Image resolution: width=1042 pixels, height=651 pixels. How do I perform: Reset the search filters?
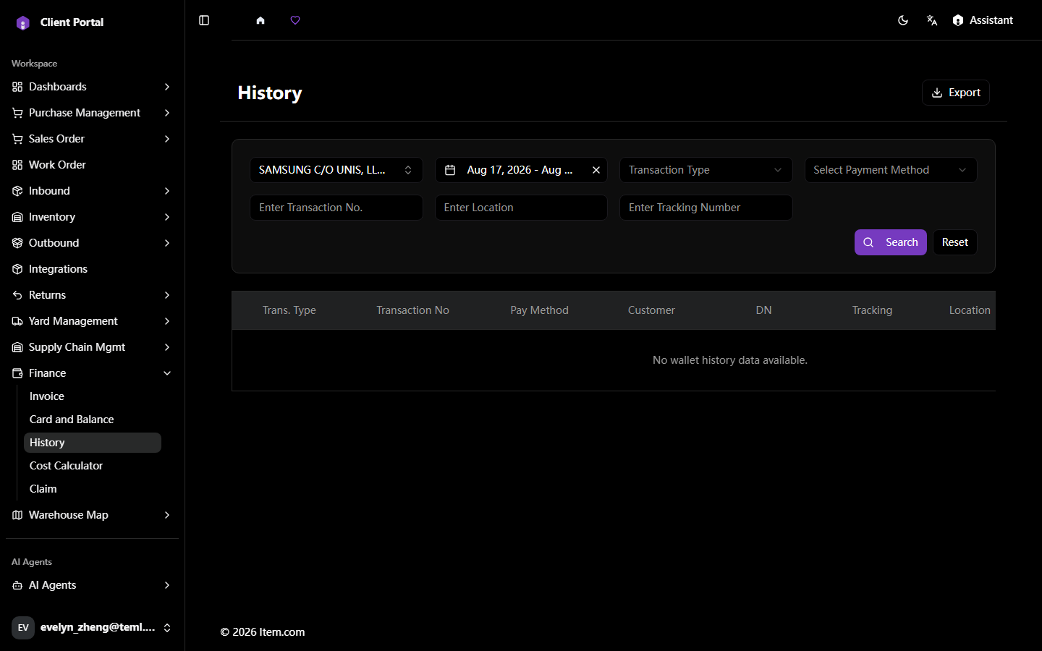[x=955, y=242]
